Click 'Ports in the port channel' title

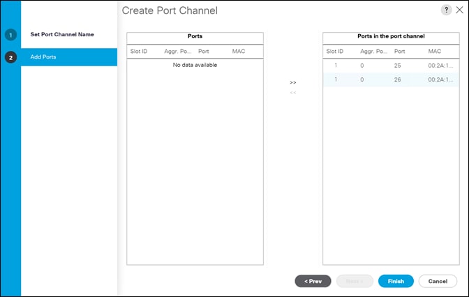point(391,36)
